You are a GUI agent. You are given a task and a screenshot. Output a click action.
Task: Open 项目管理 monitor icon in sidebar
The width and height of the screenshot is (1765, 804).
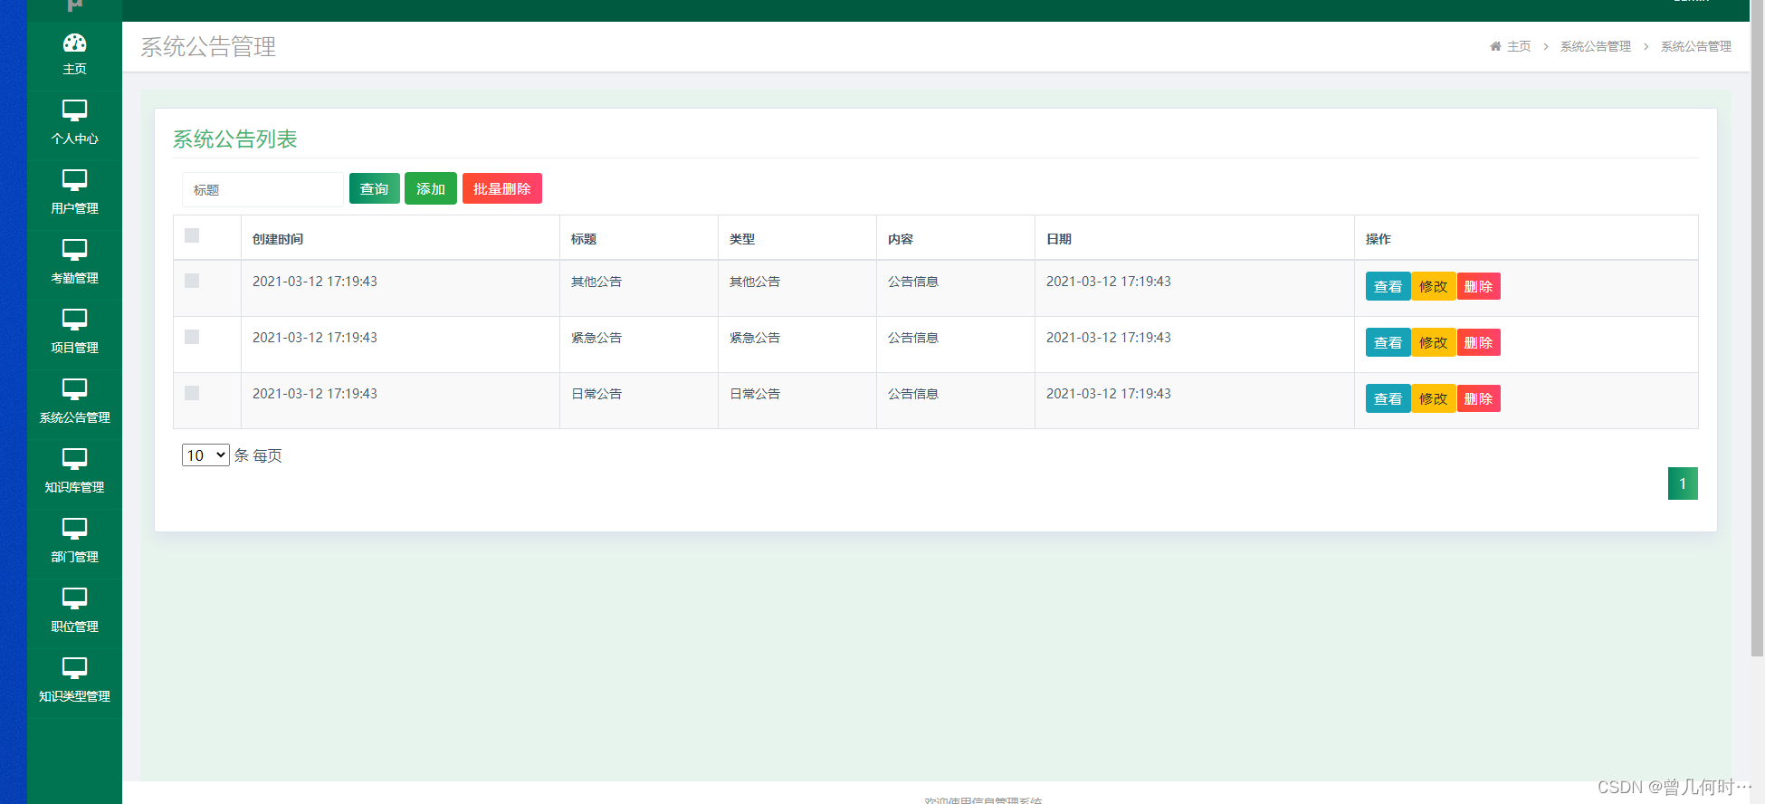[x=74, y=320]
